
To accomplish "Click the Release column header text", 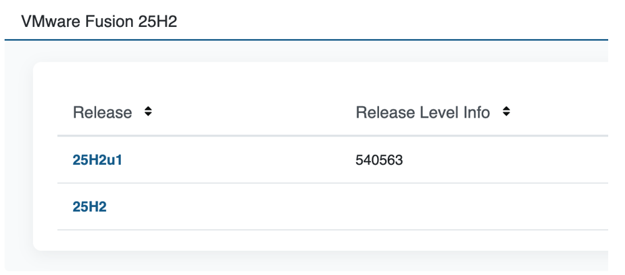I will tap(102, 112).
